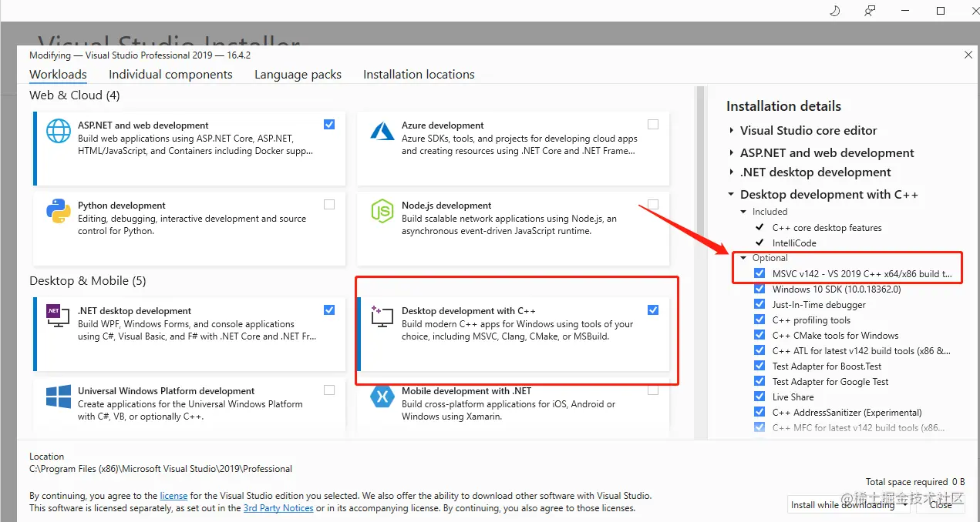Click the Close button at bottom right
The image size is (980, 522).
941,505
